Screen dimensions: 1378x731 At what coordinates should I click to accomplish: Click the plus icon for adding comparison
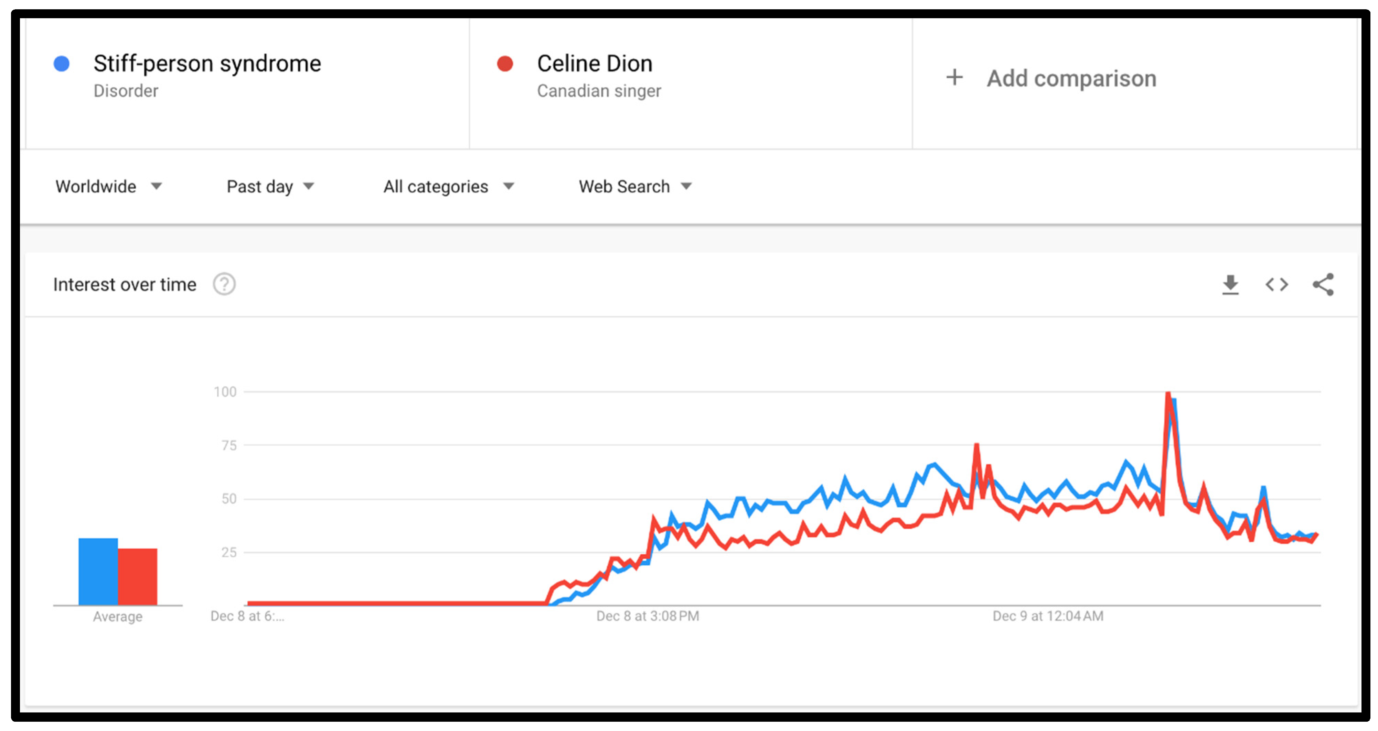954,77
